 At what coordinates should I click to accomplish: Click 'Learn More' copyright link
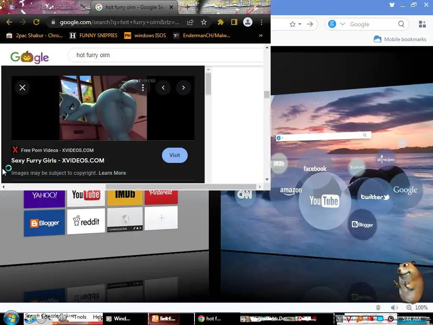112,173
